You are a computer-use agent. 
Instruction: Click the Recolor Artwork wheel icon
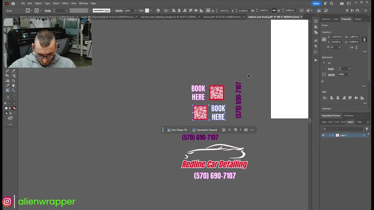coord(158,10)
